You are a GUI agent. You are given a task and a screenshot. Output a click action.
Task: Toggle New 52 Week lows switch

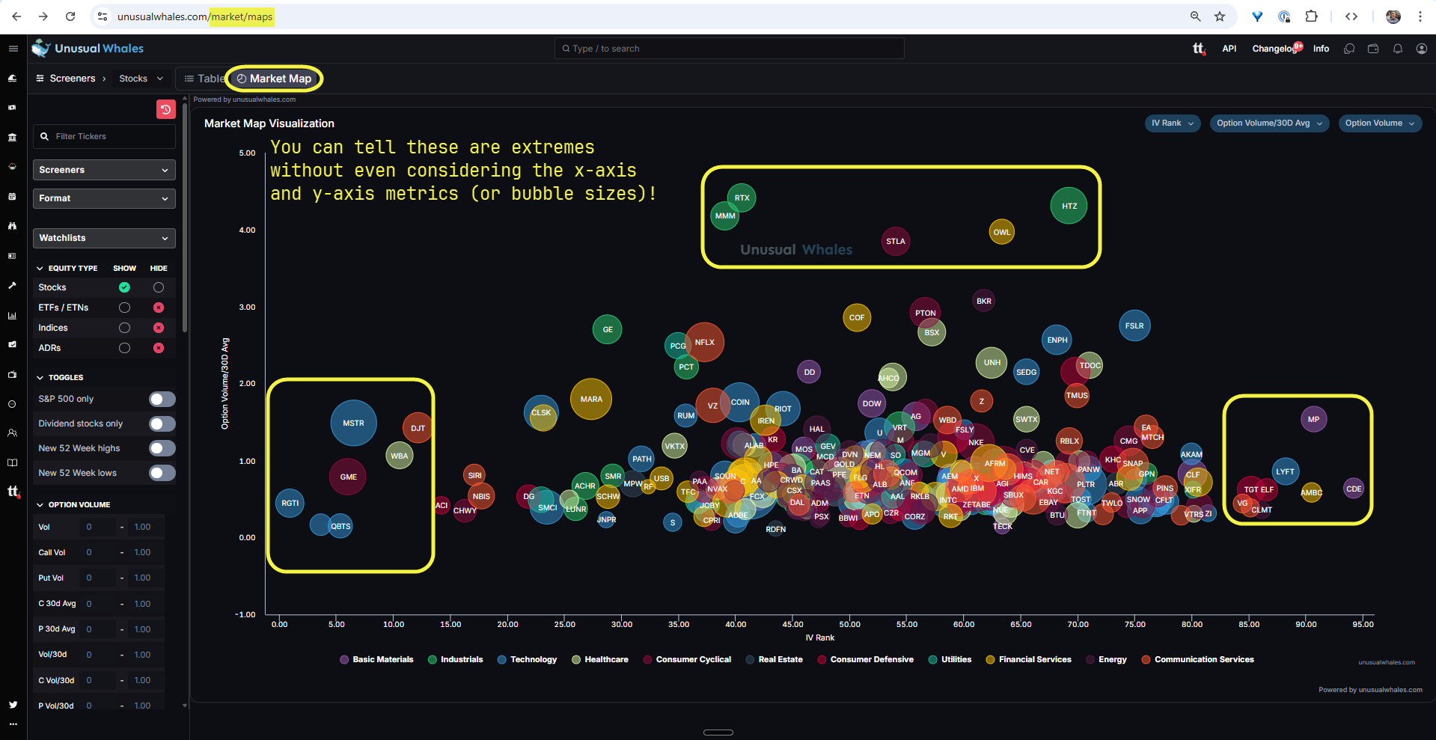click(x=162, y=473)
